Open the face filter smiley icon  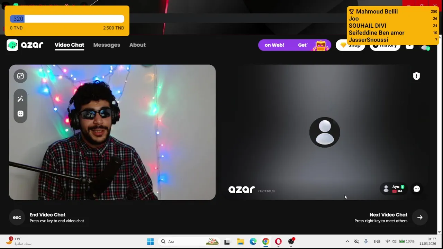pyautogui.click(x=20, y=114)
